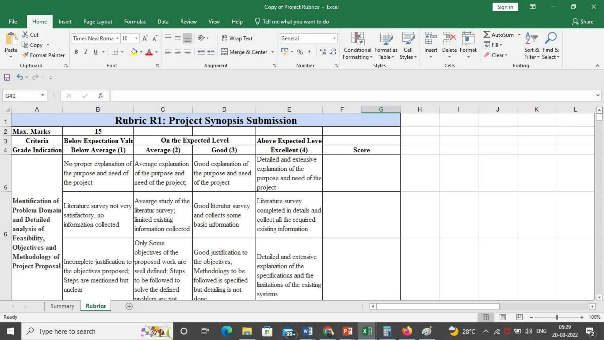This screenshot has height=340, width=604.
Task: Click the Cut scissors icon
Action: coord(26,35)
